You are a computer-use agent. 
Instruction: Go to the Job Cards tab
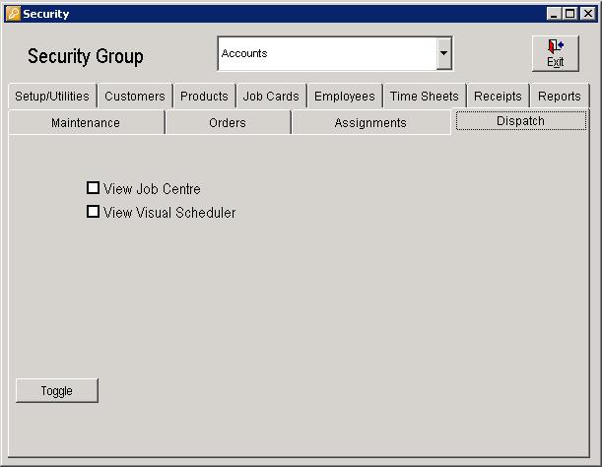[x=271, y=97]
